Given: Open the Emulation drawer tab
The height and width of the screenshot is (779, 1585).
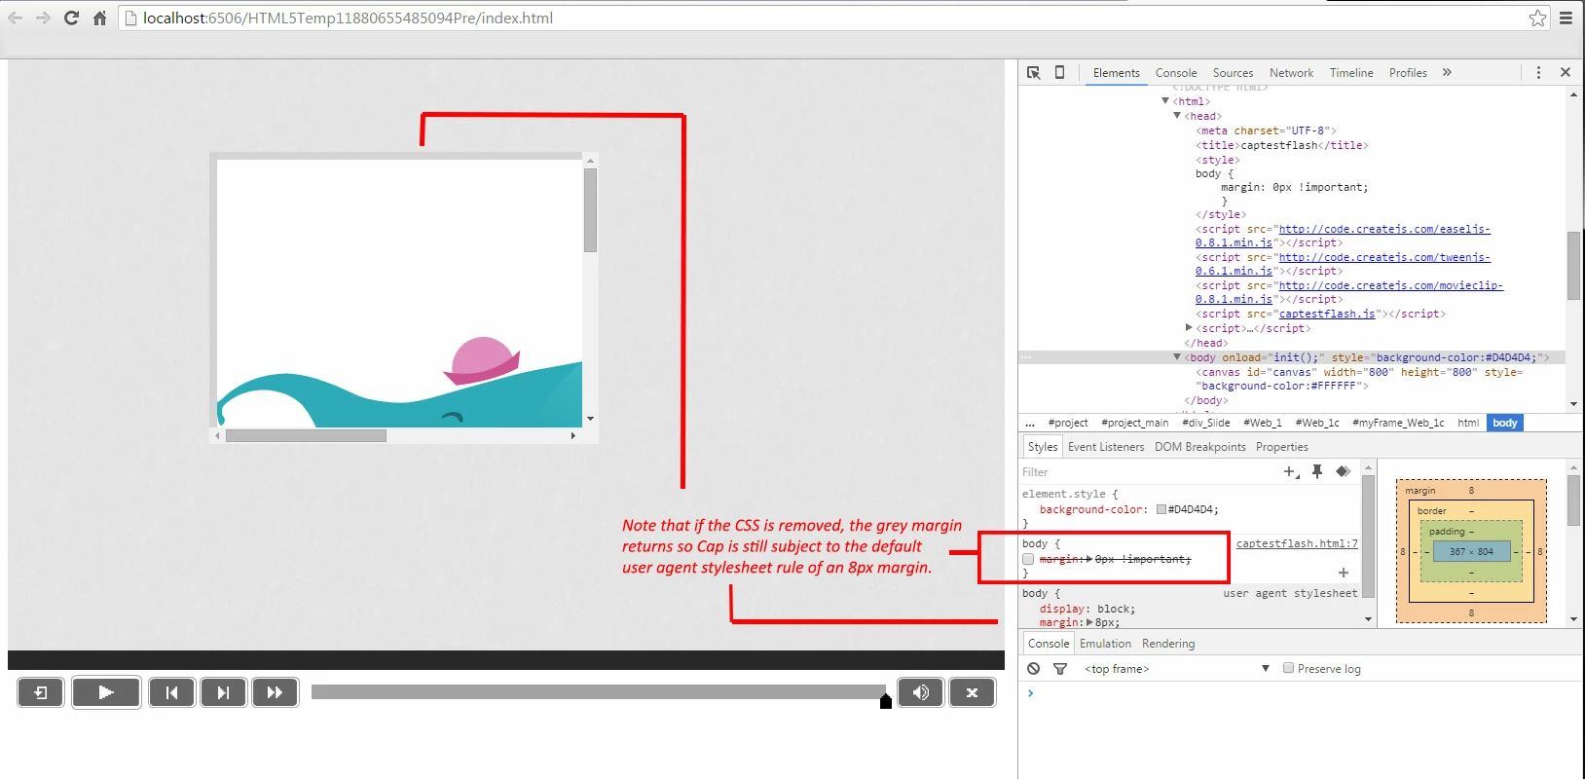Looking at the screenshot, I should pos(1105,644).
